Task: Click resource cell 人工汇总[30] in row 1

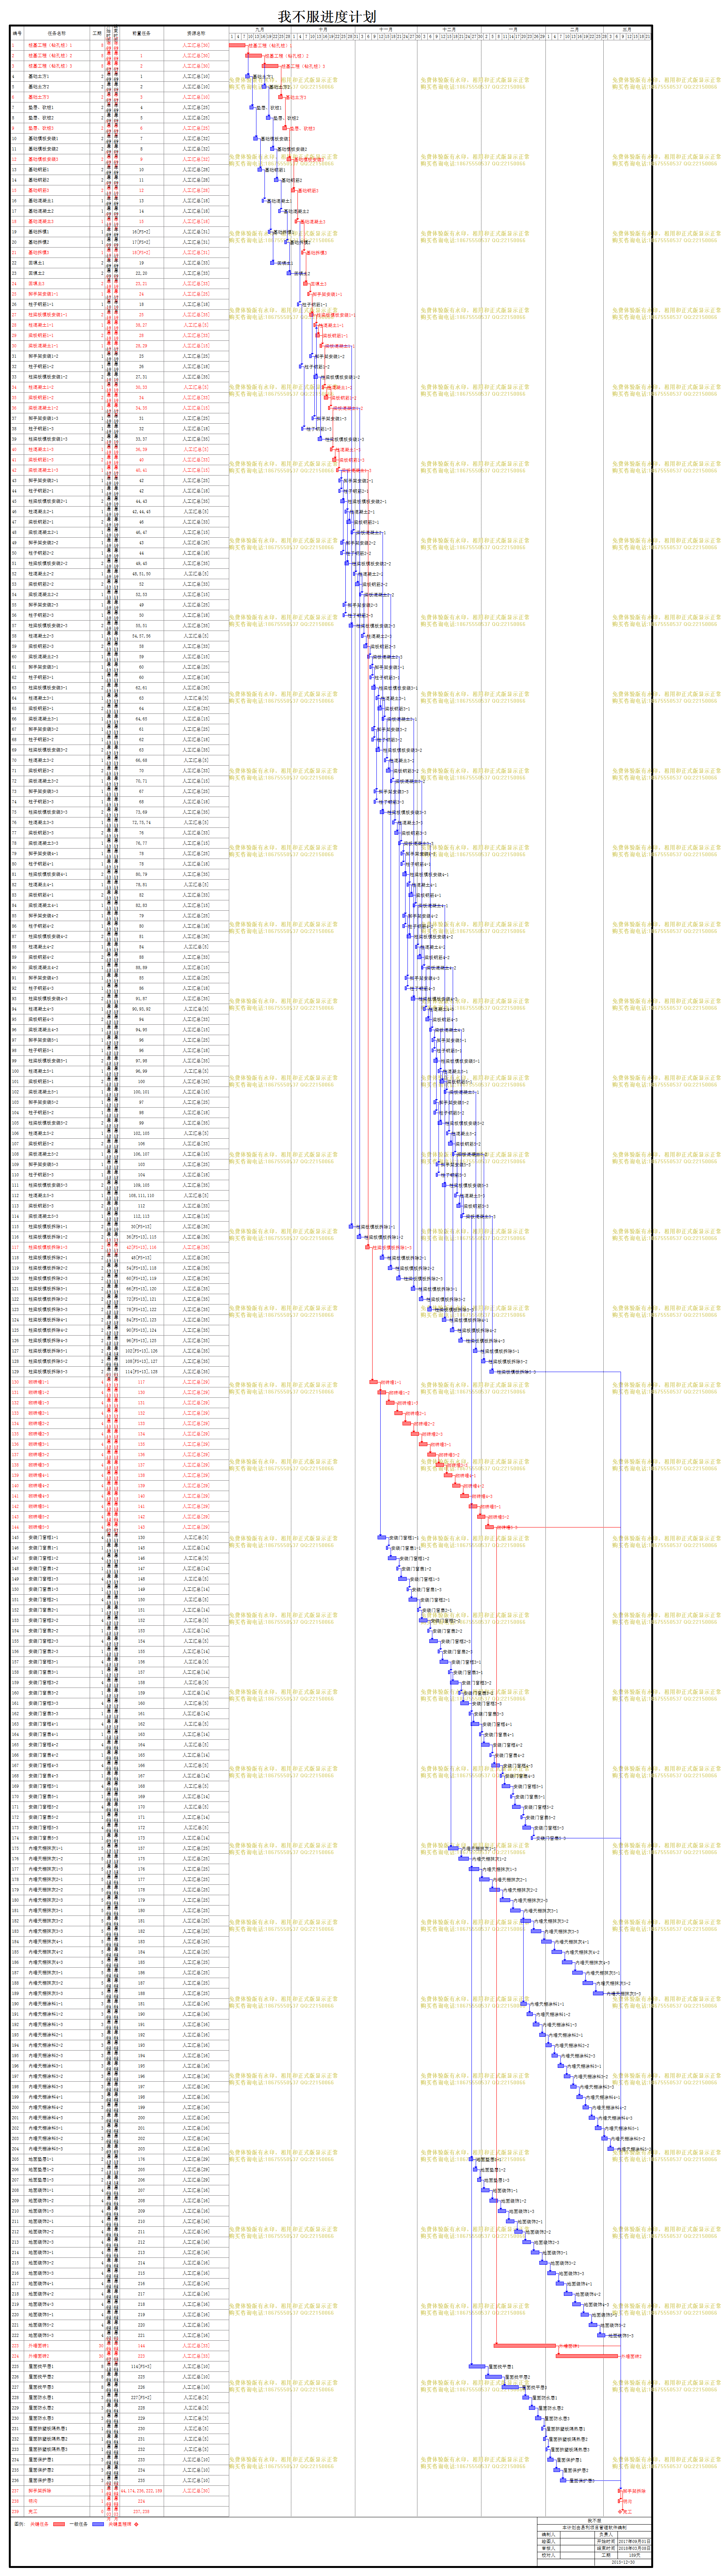Action: click(196, 45)
